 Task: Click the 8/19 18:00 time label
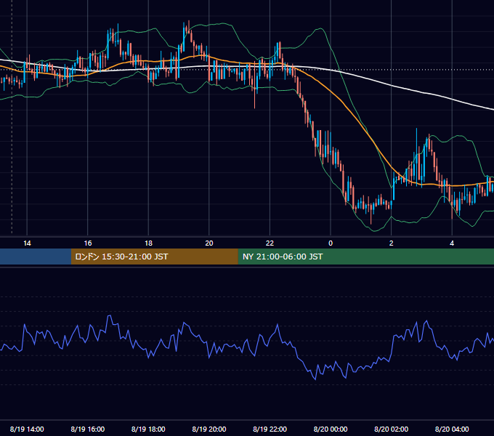pyautogui.click(x=148, y=429)
